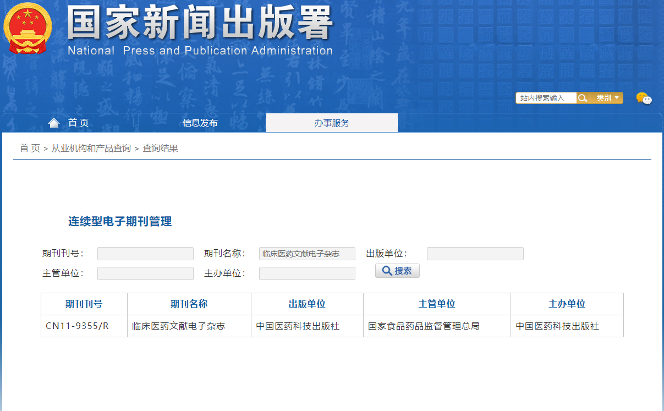Go to 首页 in the breadcrumb
The image size is (664, 411).
click(30, 149)
